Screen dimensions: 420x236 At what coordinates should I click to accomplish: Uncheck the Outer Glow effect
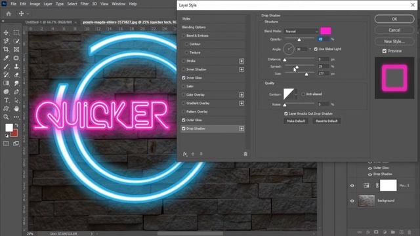coord(184,120)
